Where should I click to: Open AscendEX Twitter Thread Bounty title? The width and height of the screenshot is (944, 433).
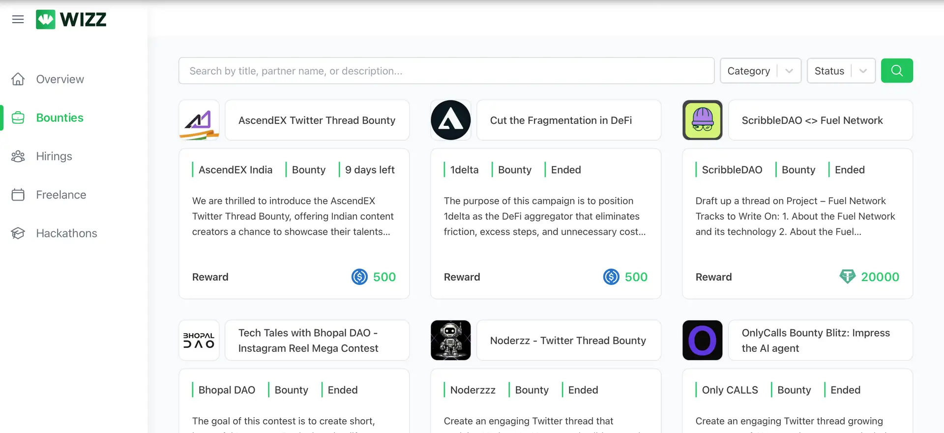tap(317, 120)
